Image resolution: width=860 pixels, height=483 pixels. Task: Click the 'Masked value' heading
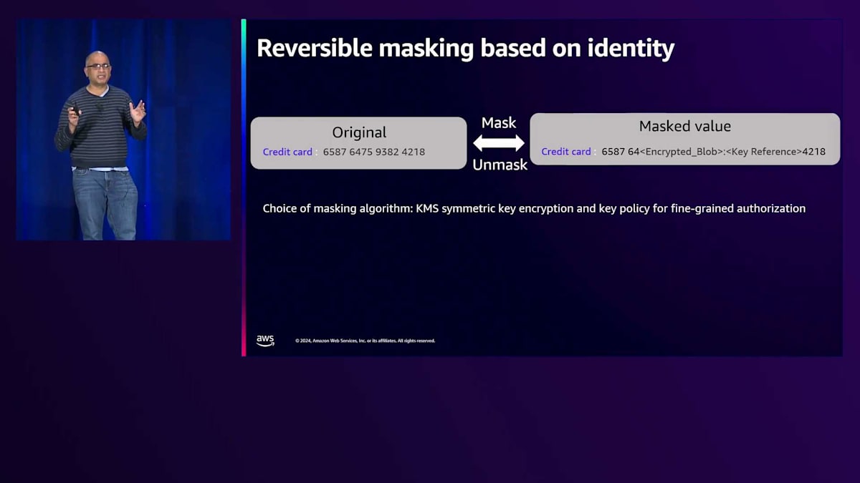click(x=685, y=127)
